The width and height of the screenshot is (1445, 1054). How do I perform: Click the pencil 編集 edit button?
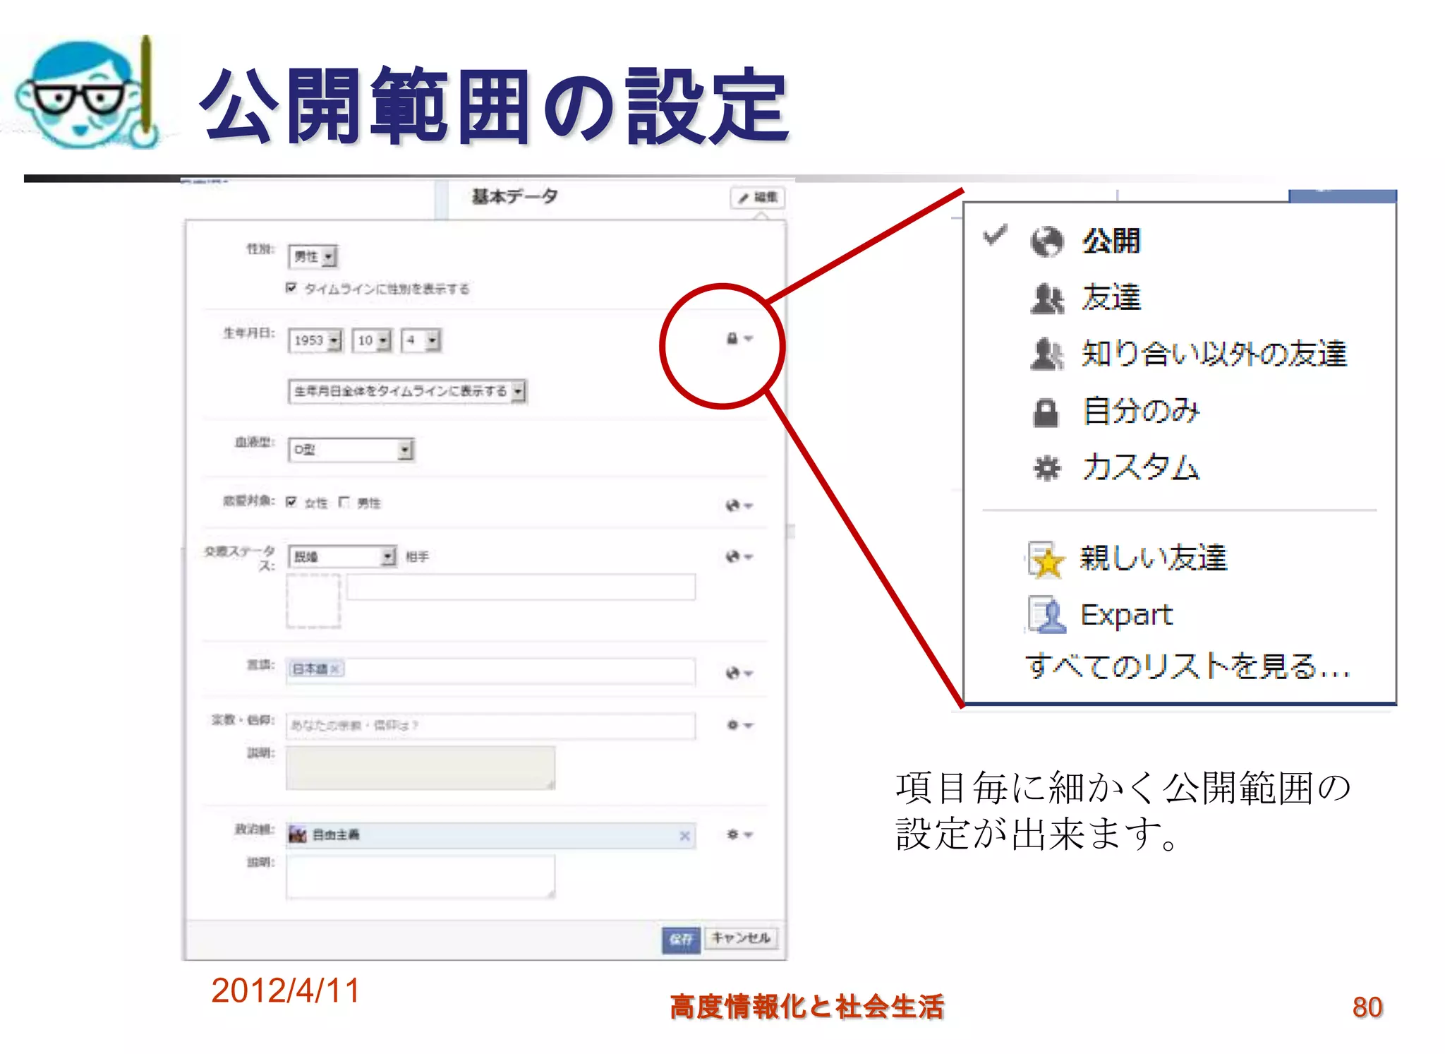click(757, 198)
